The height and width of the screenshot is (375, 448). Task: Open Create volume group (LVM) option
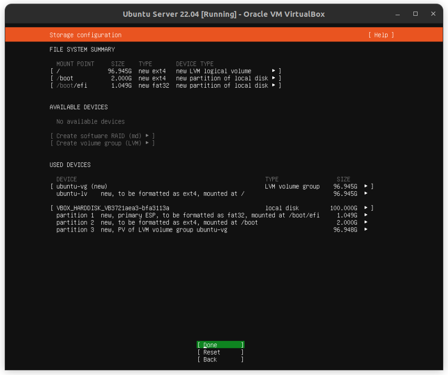tap(102, 143)
